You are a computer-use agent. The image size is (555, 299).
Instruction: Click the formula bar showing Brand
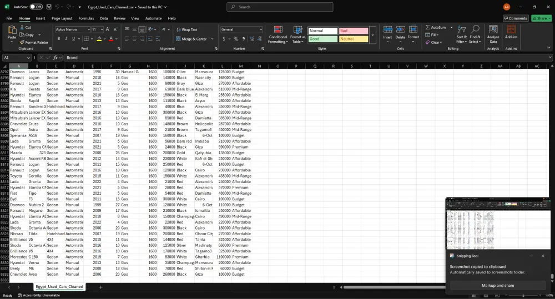tap(307, 58)
